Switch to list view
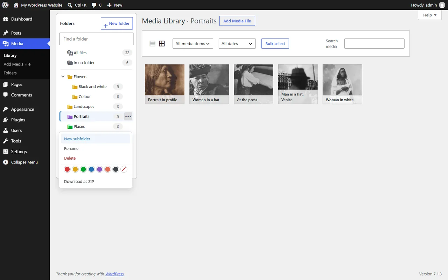The width and height of the screenshot is (448, 280). tap(152, 44)
